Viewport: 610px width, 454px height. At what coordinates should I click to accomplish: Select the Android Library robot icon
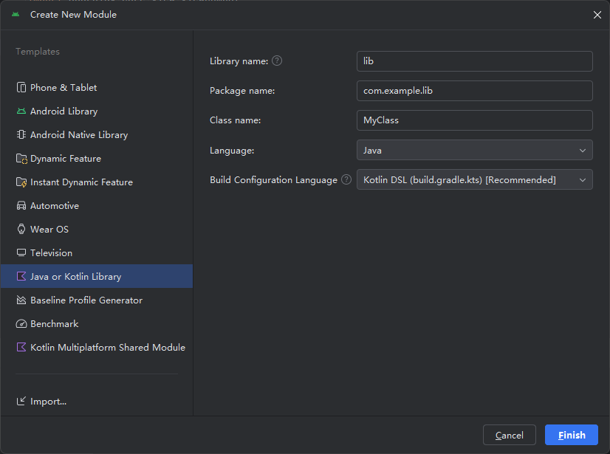pyautogui.click(x=21, y=111)
